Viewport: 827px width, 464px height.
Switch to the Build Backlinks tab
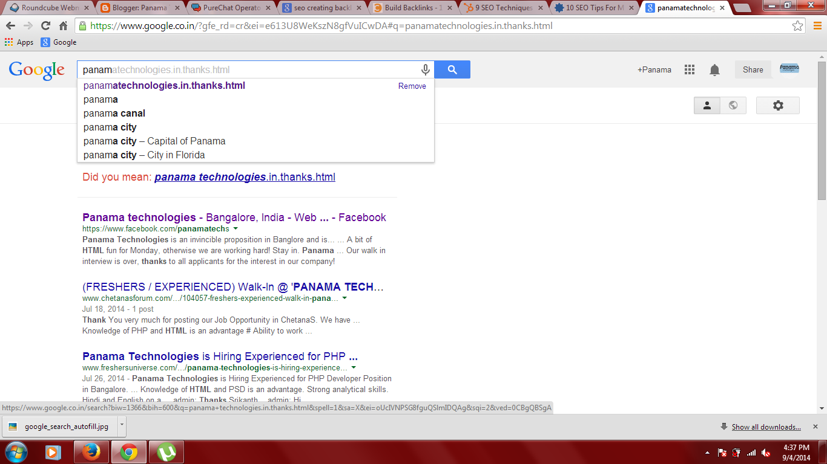pyautogui.click(x=413, y=8)
